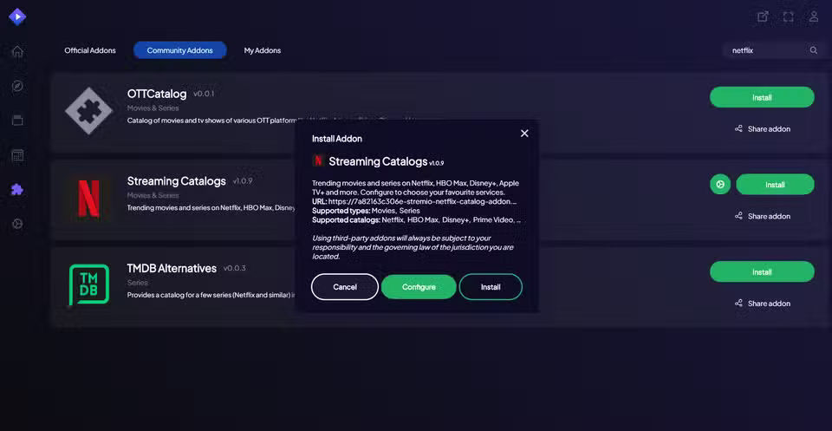This screenshot has width=832, height=431.
Task: Click the Netflix logo of Streaming Catalogs row
Action: click(x=88, y=199)
